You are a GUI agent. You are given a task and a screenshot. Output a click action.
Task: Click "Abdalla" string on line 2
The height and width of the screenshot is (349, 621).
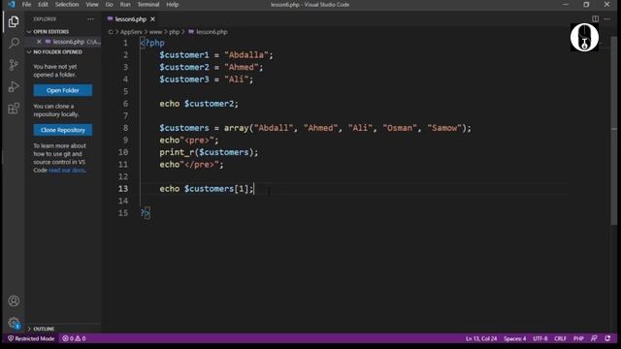[x=245, y=55]
